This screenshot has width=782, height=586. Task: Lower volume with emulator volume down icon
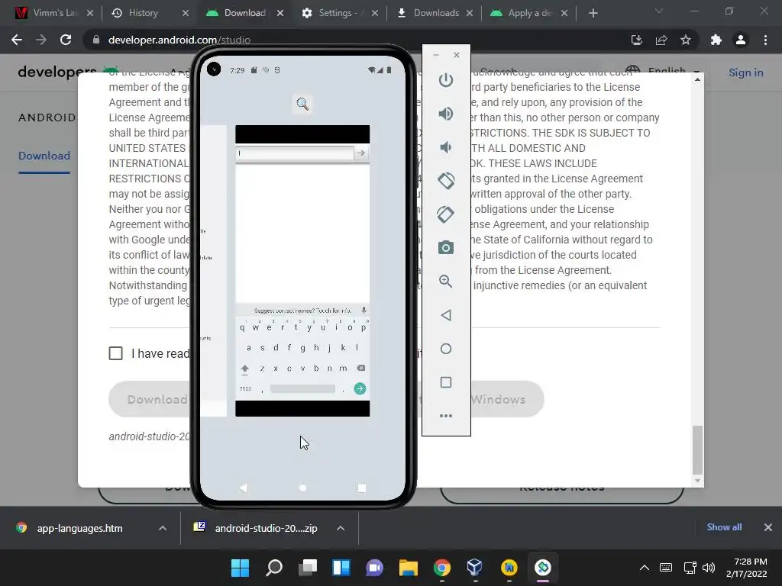tap(446, 147)
